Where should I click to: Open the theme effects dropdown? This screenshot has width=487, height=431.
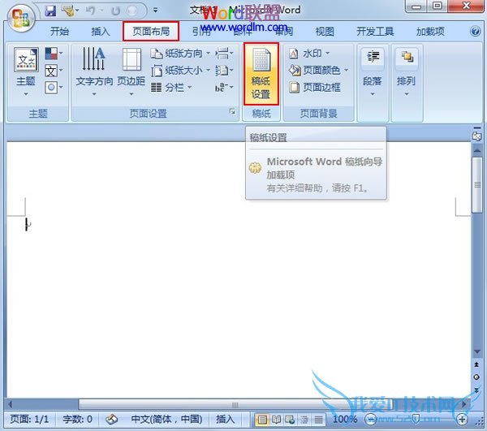[54, 88]
